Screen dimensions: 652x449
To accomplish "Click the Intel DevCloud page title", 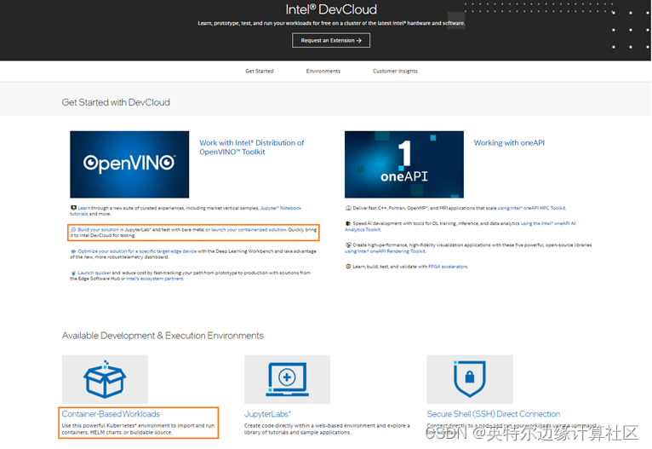I will pyautogui.click(x=331, y=9).
